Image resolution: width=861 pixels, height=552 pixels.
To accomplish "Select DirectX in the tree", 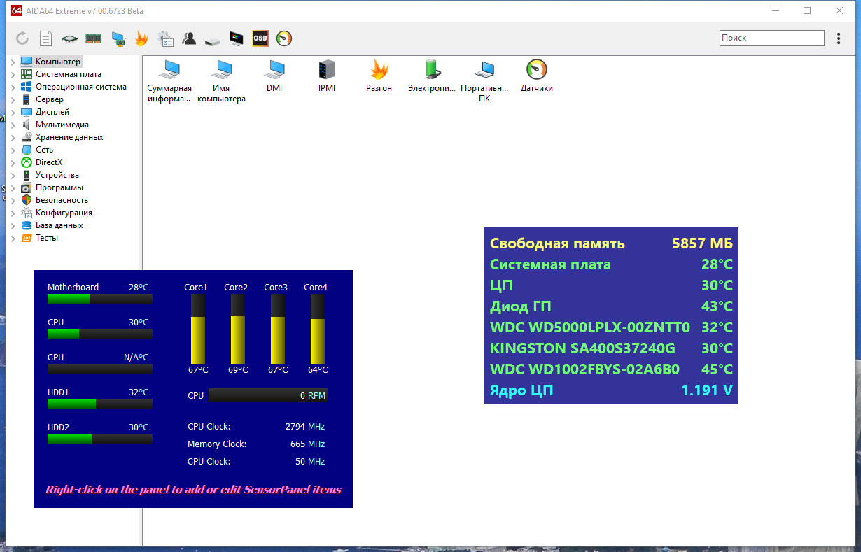I will pyautogui.click(x=49, y=162).
